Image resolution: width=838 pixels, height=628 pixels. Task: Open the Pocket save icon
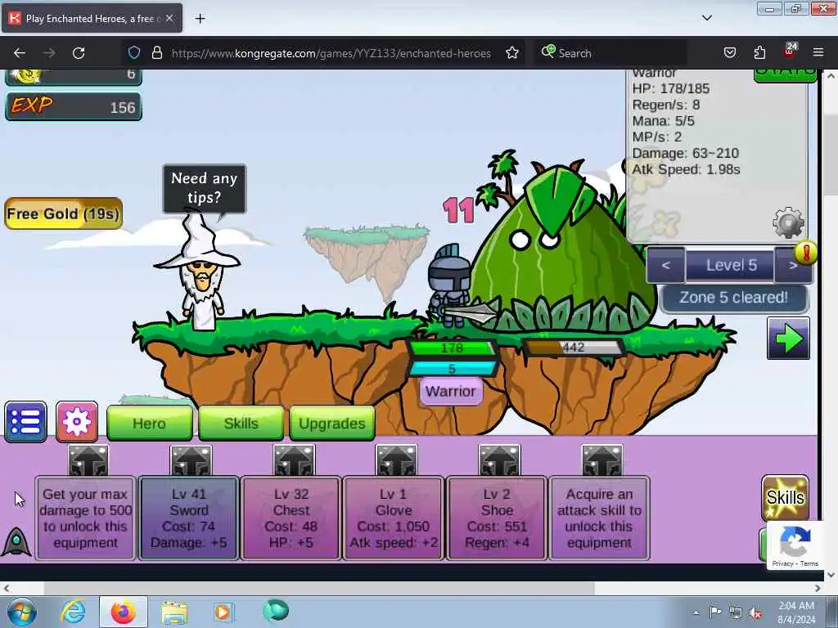coord(729,53)
